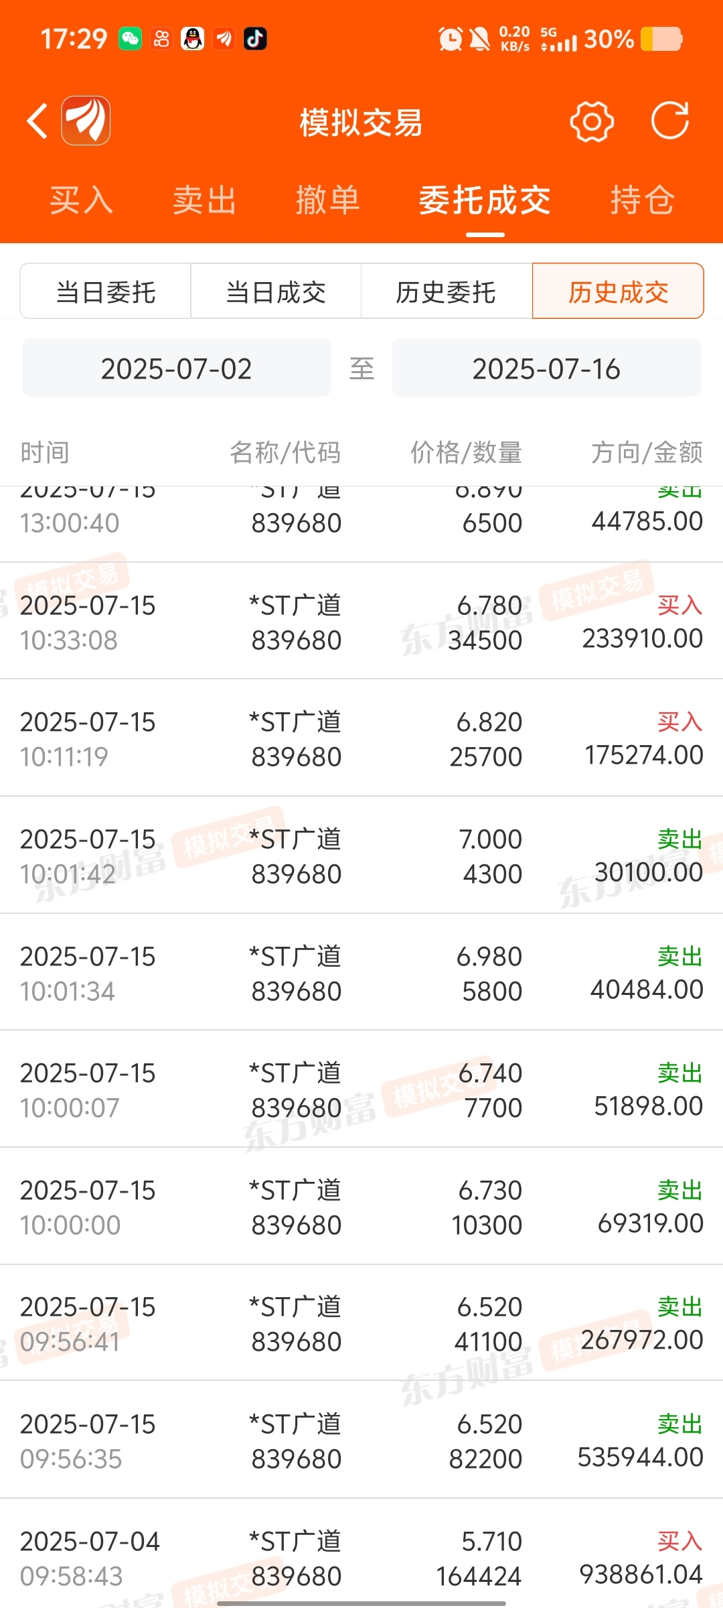Tap the back arrow icon
Viewport: 723px width, 1608px height.
37,121
